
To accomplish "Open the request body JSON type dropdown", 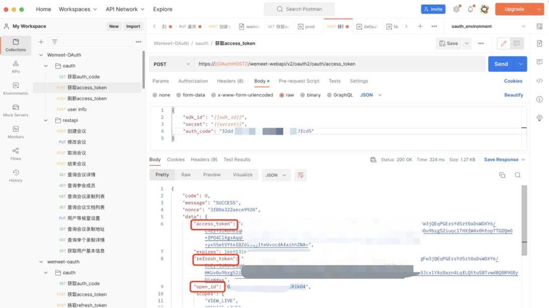I will pos(371,95).
